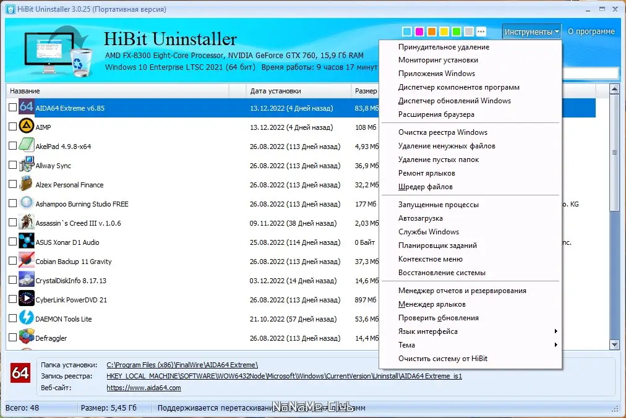Click the AkelPad notepad icon

[x=27, y=145]
